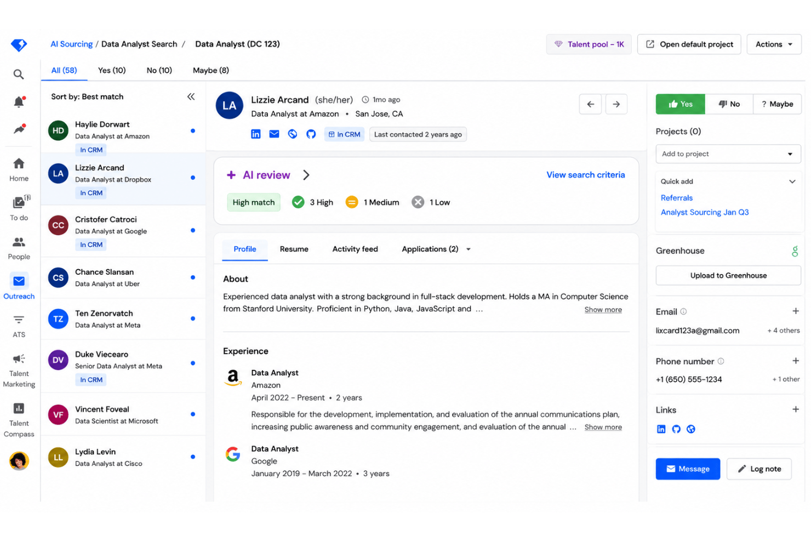Mark candidate as Maybe
Screen dimensions: 811x541
point(777,104)
